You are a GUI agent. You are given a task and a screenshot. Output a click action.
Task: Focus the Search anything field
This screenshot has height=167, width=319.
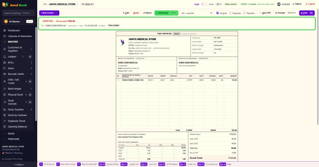[19, 13]
